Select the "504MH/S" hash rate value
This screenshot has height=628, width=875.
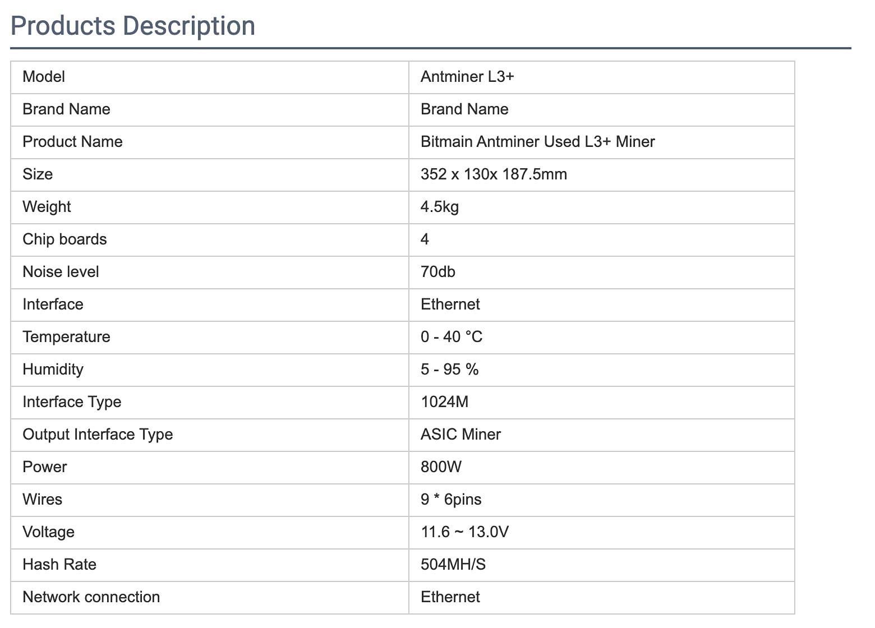[x=453, y=565]
